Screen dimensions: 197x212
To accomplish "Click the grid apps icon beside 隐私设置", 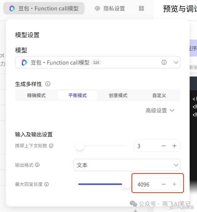I will coord(141,8).
